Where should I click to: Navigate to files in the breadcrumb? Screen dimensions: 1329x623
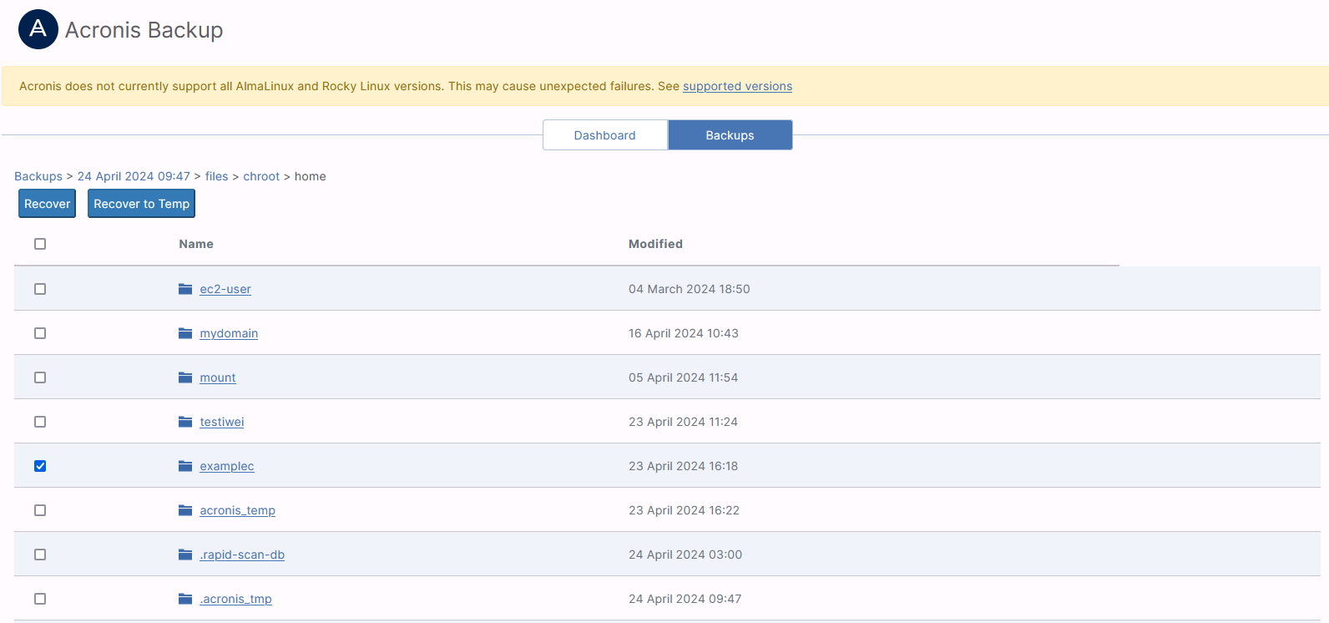pos(217,176)
